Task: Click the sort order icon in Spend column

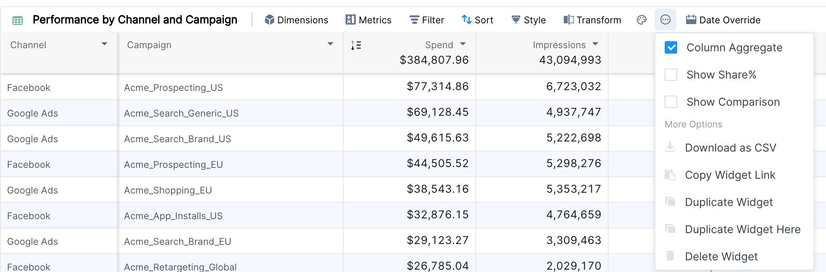Action: 356,45
